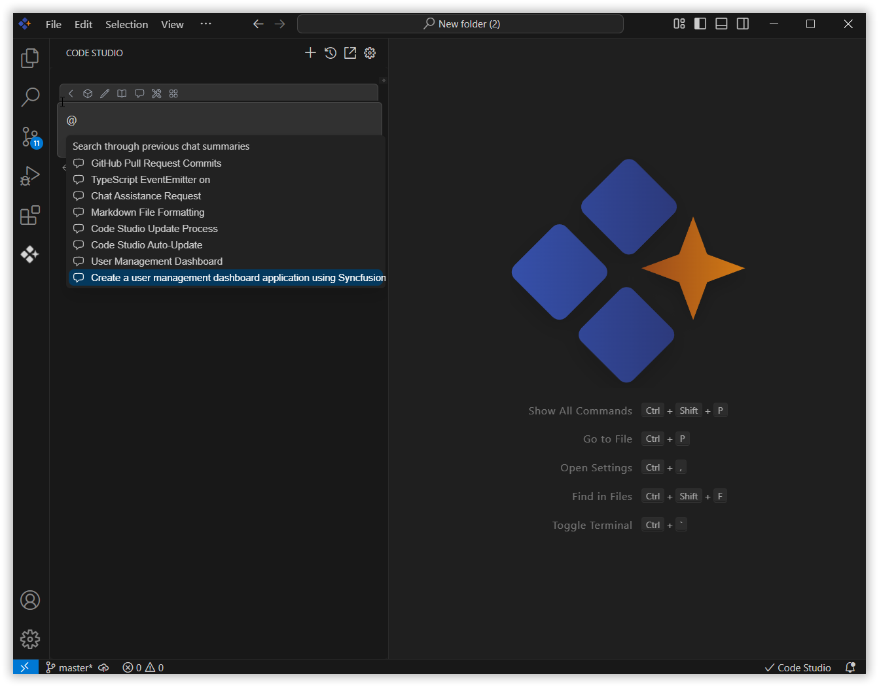Click the tools wrench icon in chat toolbar

click(x=156, y=93)
